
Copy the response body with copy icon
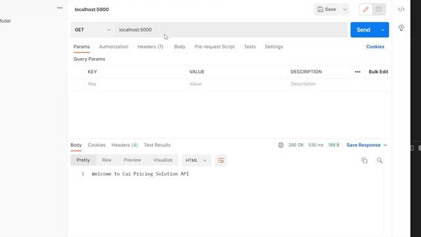point(364,161)
